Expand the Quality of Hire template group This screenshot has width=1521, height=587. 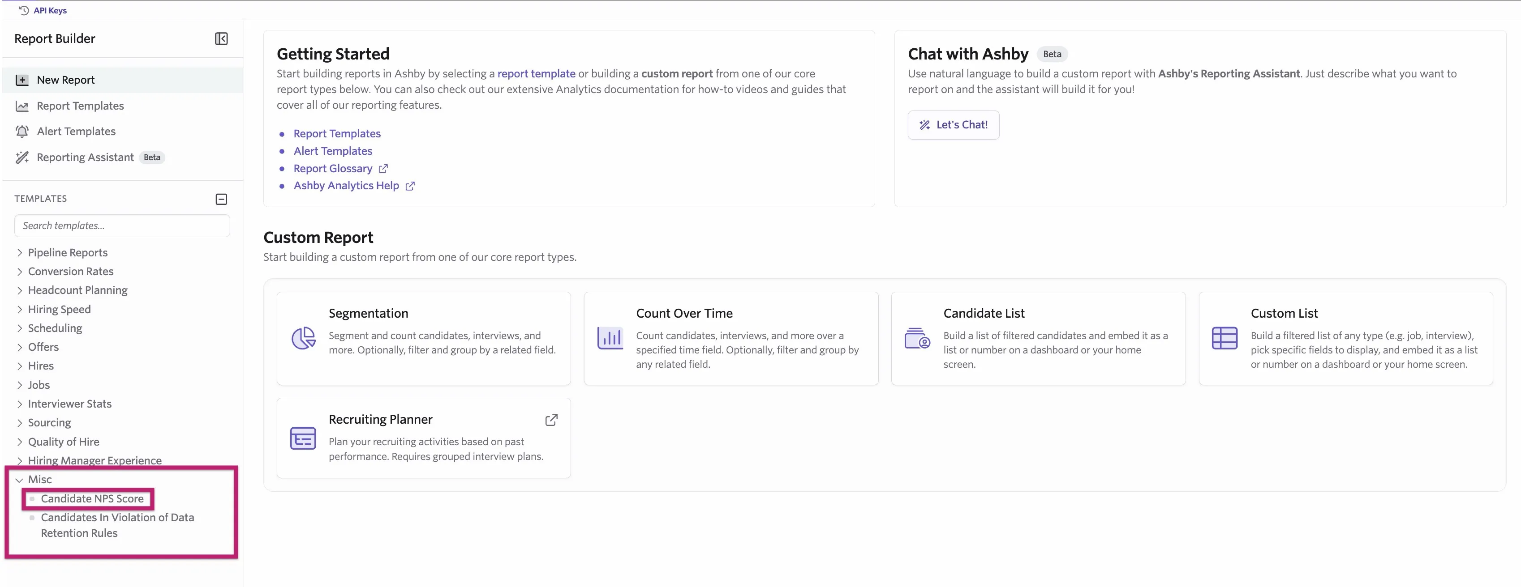click(x=20, y=442)
